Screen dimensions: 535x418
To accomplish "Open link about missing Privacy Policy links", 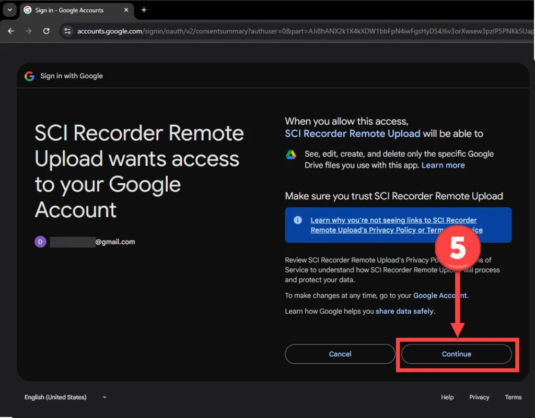I will tap(397, 225).
